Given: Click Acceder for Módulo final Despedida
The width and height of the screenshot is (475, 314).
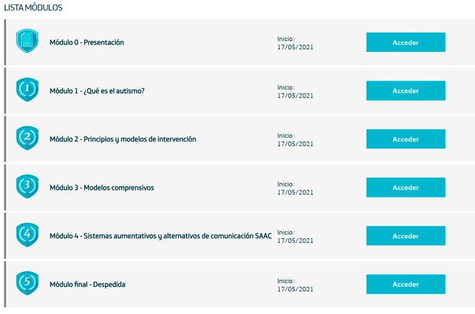Looking at the screenshot, I should point(406,284).
